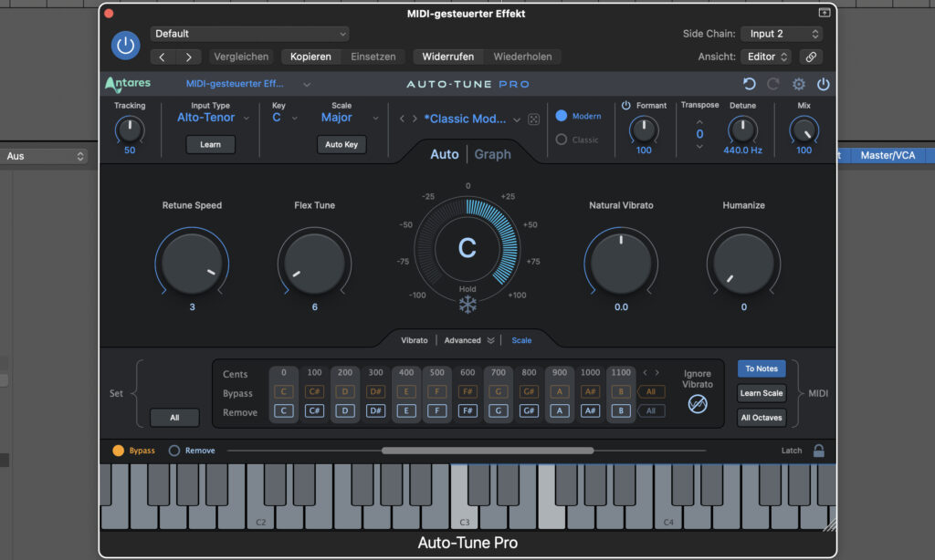Toggle Bypass All notes
Screen dimensions: 935x560
click(x=650, y=391)
